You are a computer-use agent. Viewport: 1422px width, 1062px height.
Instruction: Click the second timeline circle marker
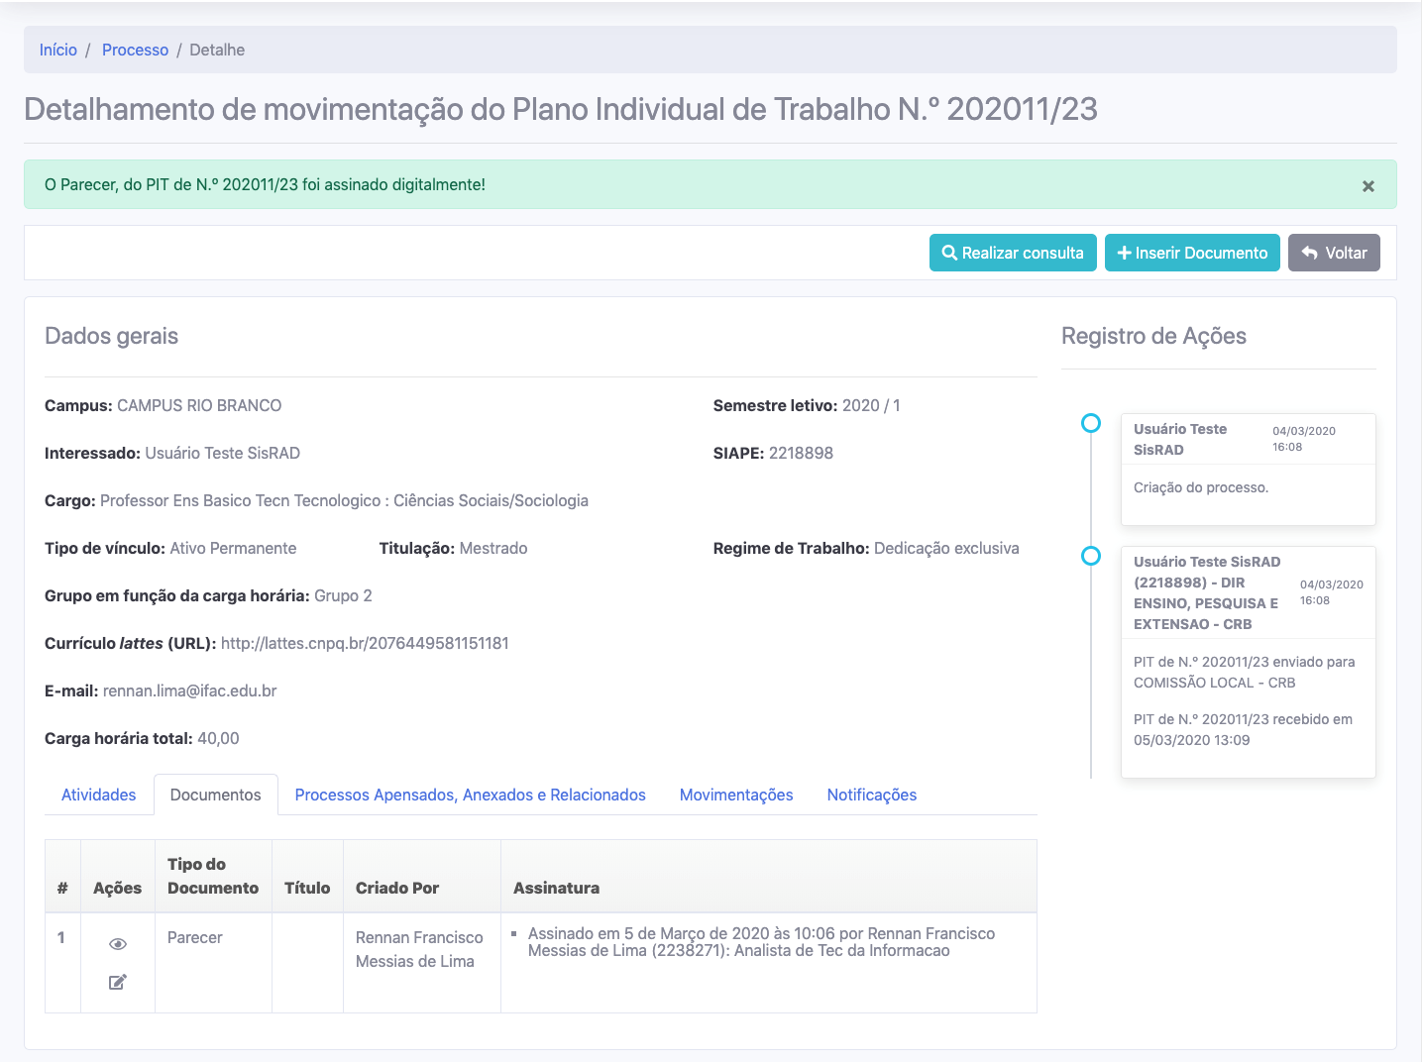click(x=1091, y=556)
